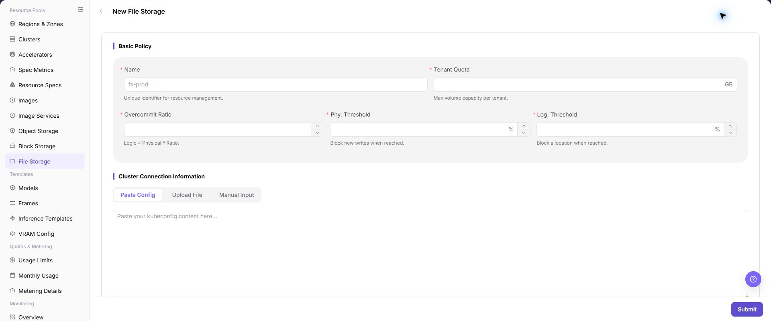
Task: Click the Accelerators chip icon
Action: pos(12,55)
